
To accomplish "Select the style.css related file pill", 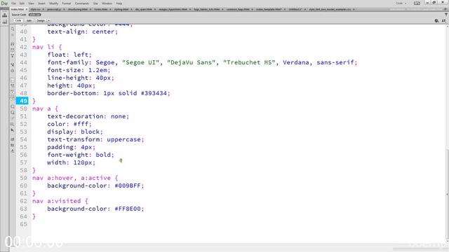I will point(34,15).
